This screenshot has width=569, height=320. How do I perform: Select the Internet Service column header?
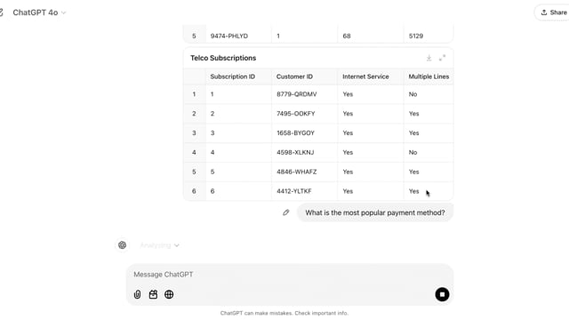coord(365,76)
